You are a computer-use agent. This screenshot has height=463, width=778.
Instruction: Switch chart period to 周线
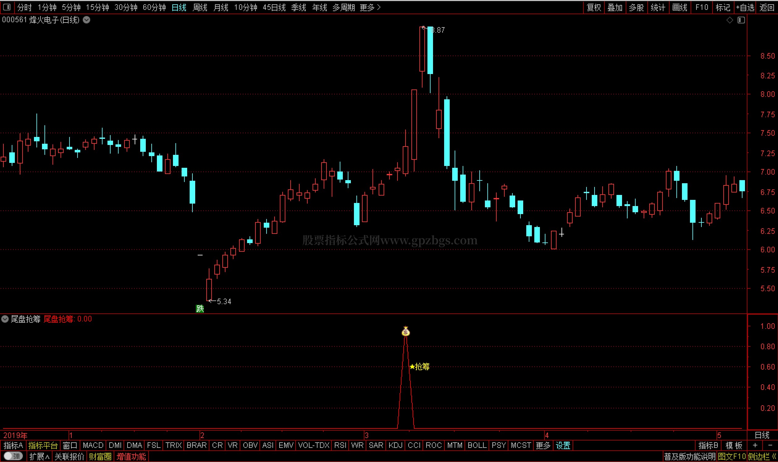(200, 7)
